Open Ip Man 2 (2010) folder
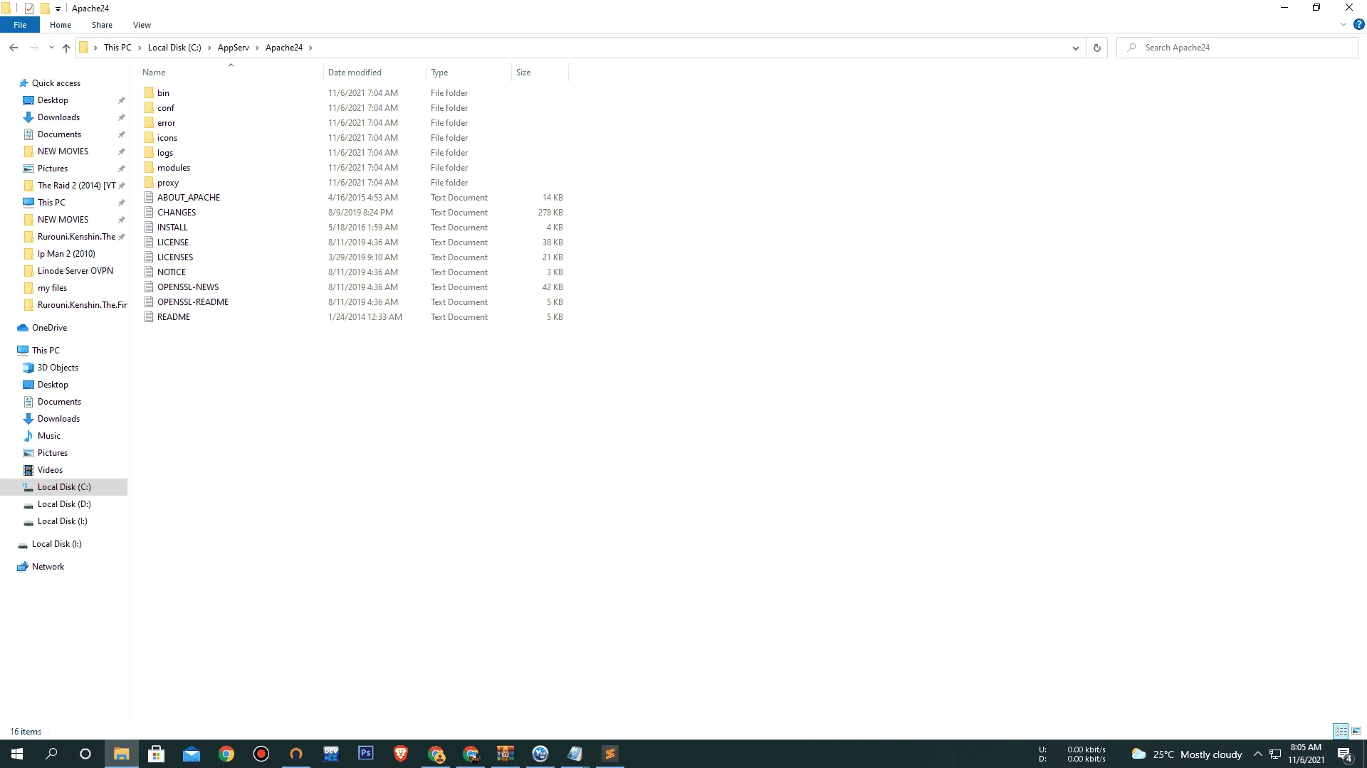Screen dimensions: 1367x768 coord(66,254)
